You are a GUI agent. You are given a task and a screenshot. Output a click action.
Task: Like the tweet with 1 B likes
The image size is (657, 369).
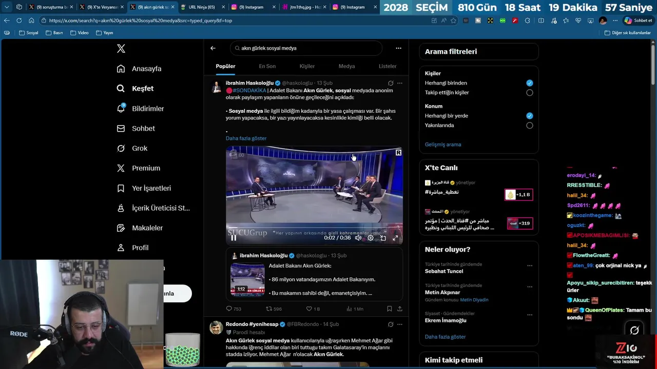(313, 309)
